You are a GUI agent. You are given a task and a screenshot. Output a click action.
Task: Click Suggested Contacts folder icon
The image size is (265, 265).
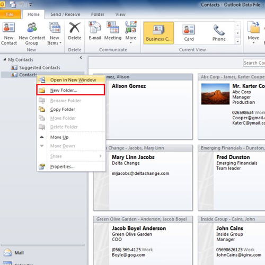tap(14, 68)
